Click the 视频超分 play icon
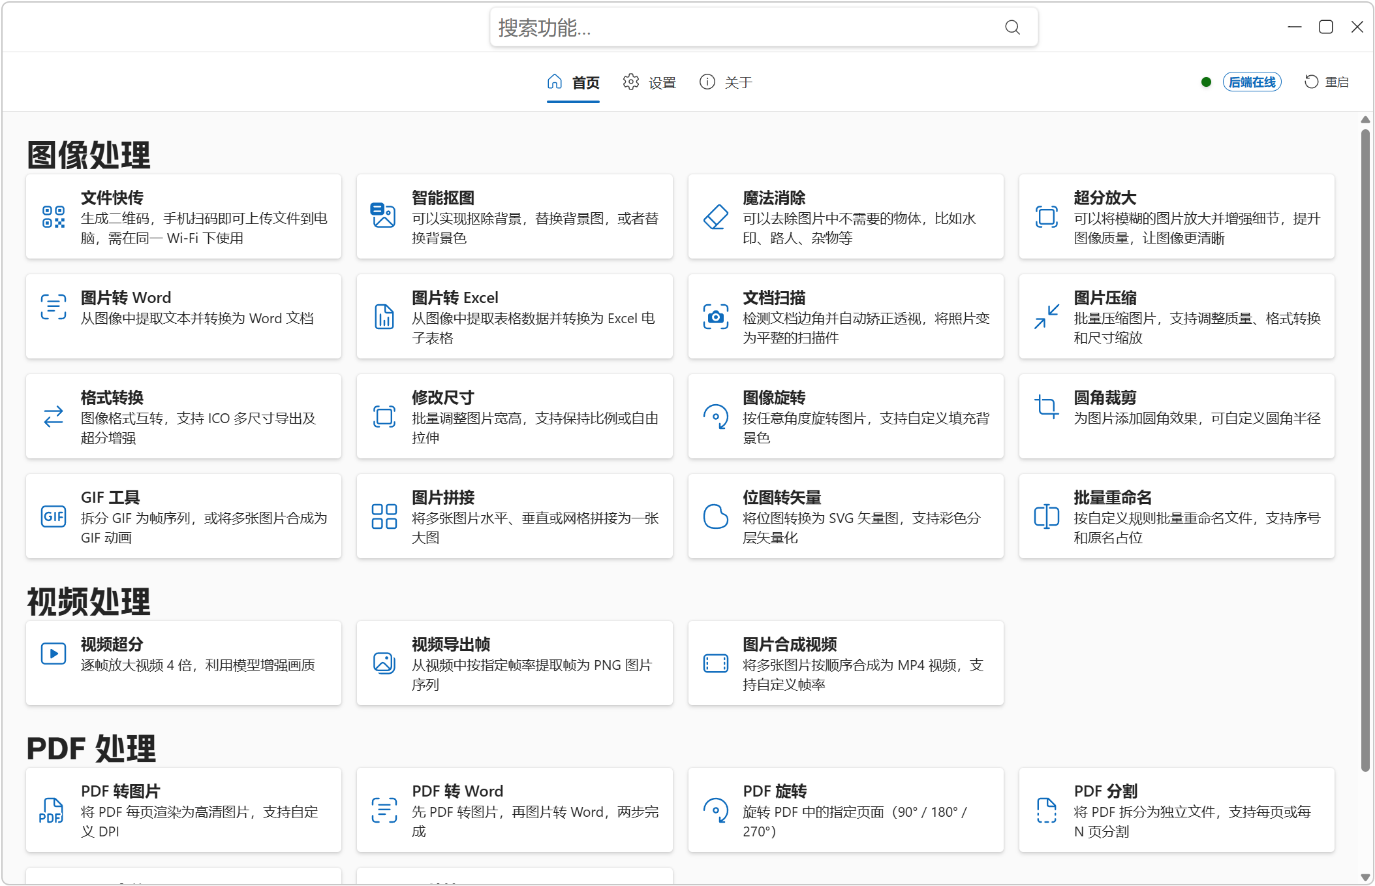Screen dimensions: 1375x886 coord(54,654)
